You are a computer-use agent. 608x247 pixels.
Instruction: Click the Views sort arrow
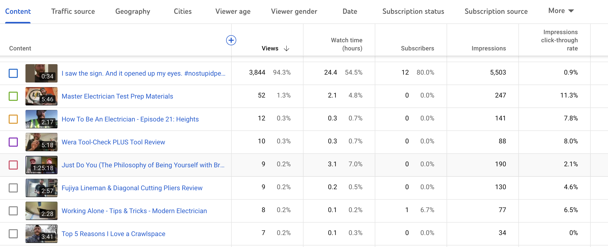click(287, 48)
